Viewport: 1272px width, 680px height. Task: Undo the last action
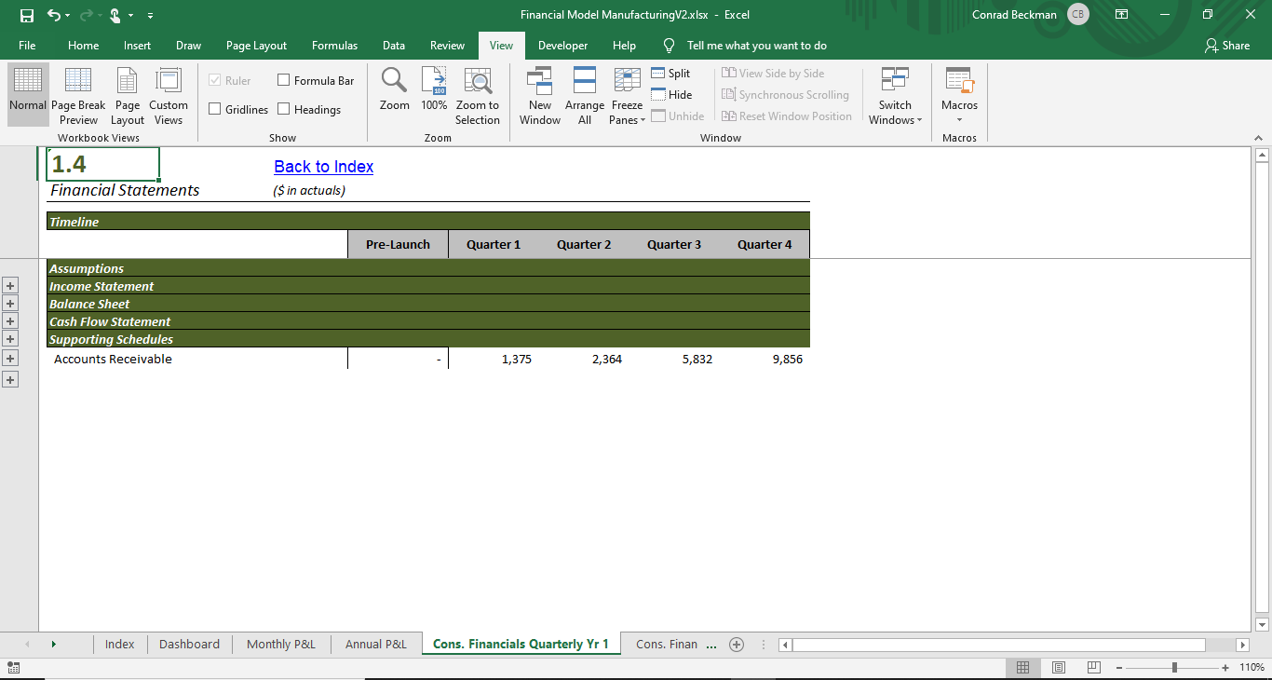(53, 15)
